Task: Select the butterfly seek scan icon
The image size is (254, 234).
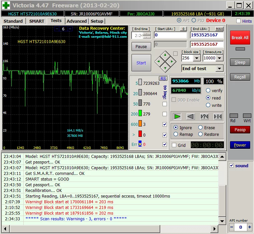Action: 218,116
